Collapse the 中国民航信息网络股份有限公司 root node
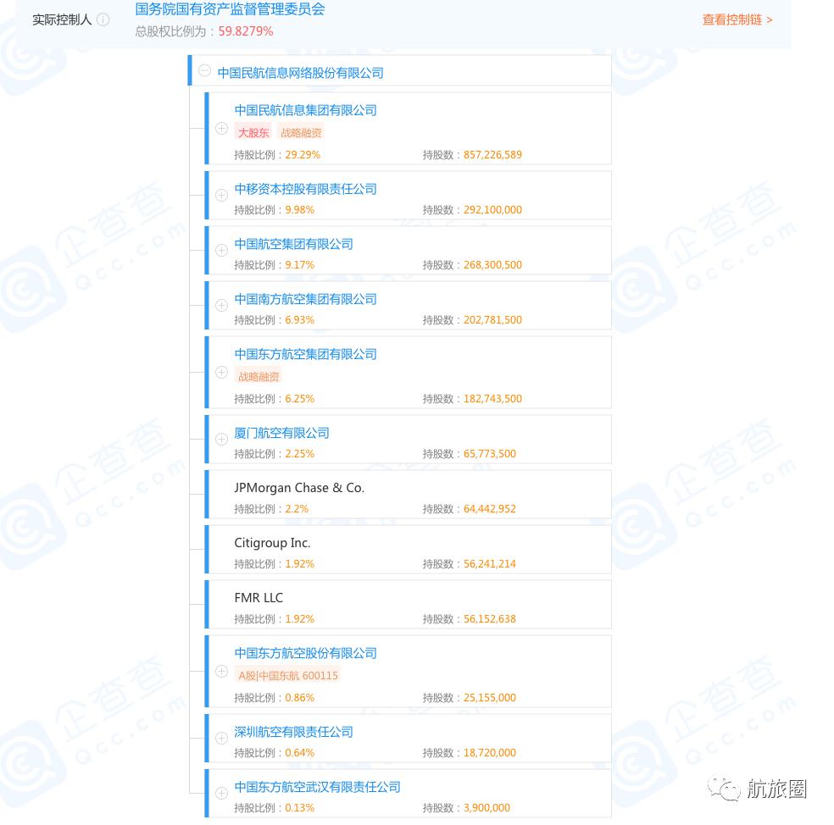Screen dimensions: 834x825 [204, 70]
